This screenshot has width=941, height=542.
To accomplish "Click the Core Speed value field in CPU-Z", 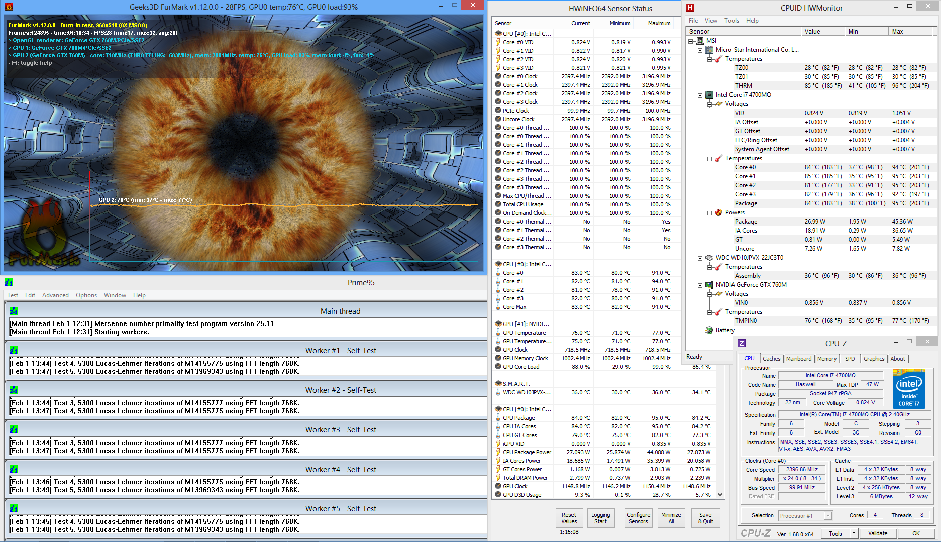I will pyautogui.click(x=802, y=470).
